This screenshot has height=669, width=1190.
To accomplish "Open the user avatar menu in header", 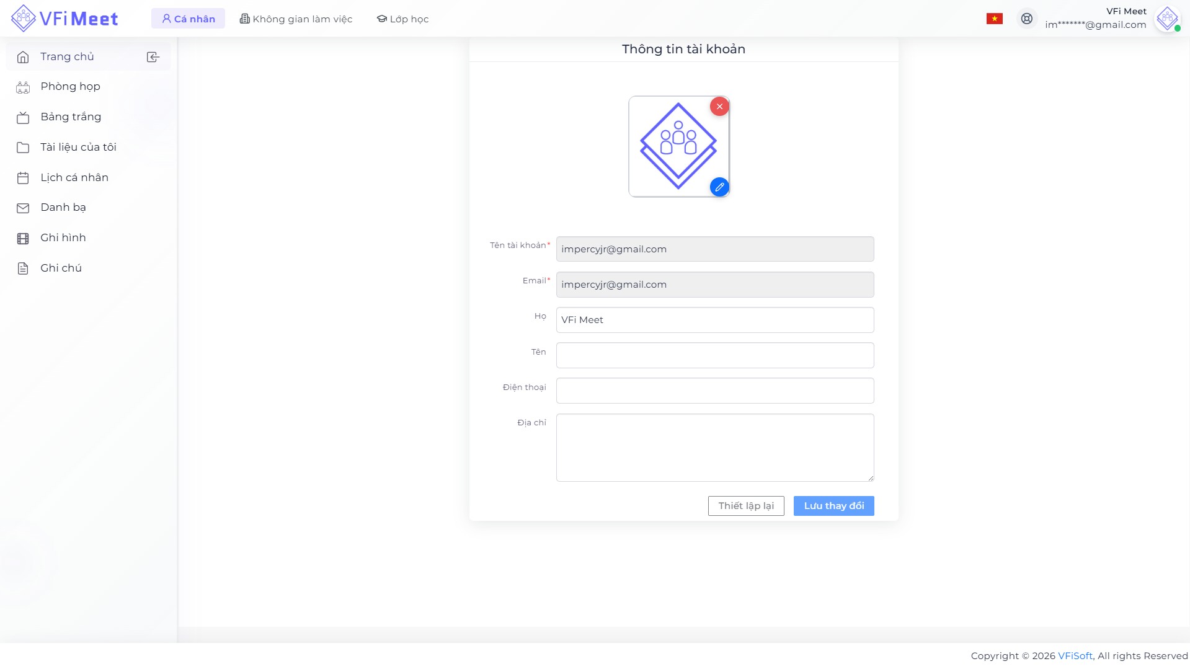I will (x=1166, y=19).
